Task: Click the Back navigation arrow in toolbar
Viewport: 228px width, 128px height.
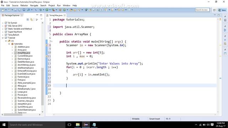Action: [x=123, y=10]
